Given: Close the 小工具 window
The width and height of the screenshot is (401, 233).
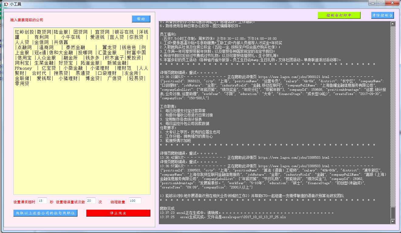Looking at the screenshot, I should 392,3.
